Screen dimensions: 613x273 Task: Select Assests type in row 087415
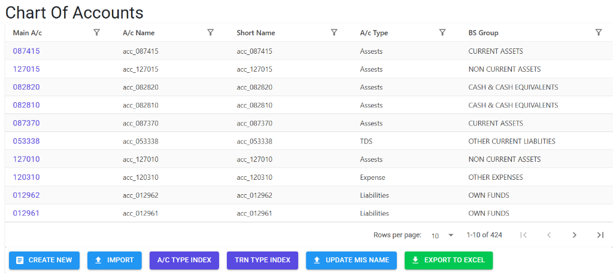[x=371, y=51]
